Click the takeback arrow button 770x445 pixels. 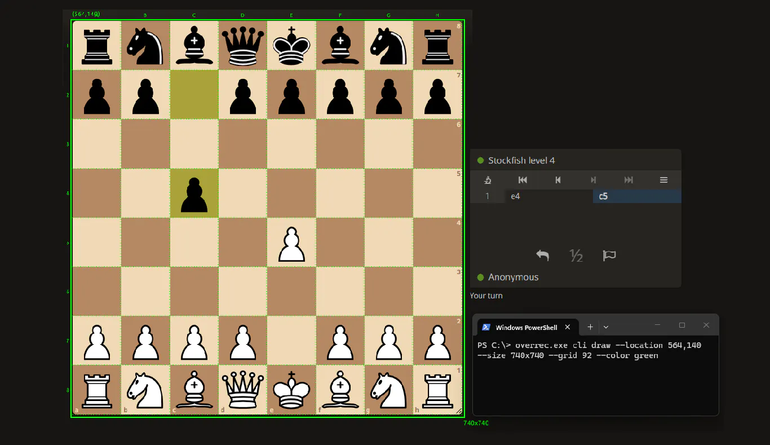click(x=542, y=255)
